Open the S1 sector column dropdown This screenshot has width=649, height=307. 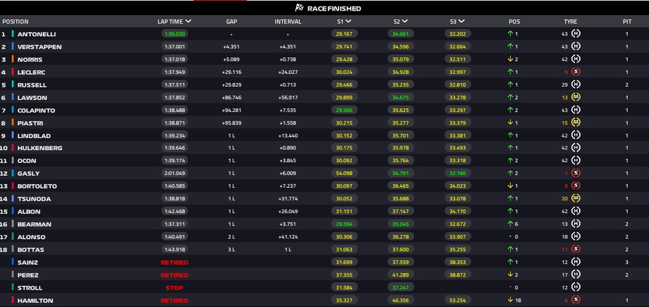coord(348,21)
